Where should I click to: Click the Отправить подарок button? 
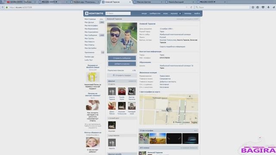(x=122, y=75)
